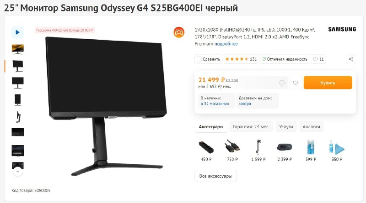This screenshot has height=203, width=366.
Task: Play the product video thumbnail
Action: pyautogui.click(x=17, y=32)
